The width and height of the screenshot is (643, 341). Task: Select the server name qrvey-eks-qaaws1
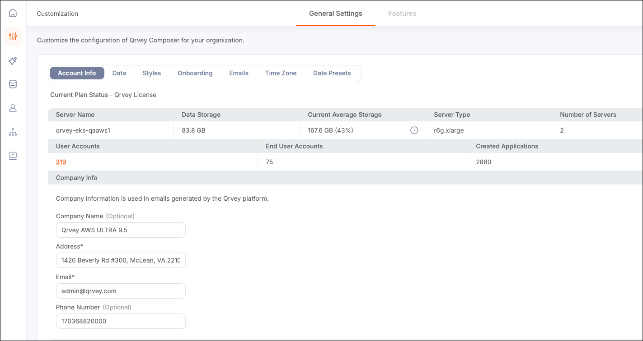(83, 130)
